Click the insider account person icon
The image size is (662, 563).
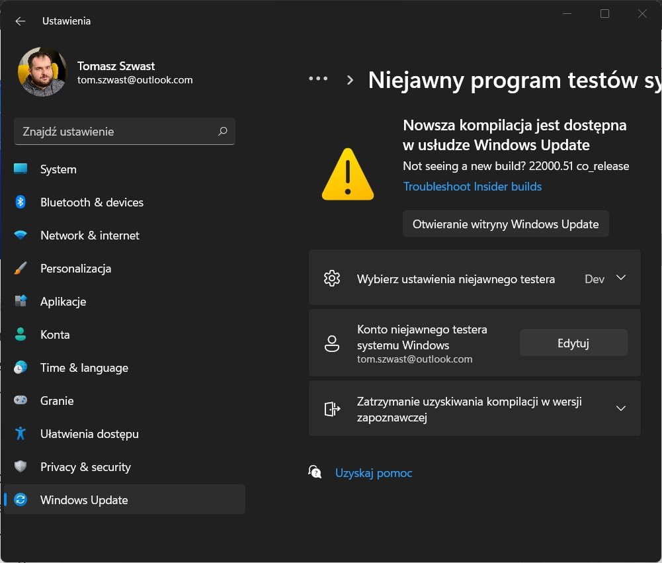[x=332, y=343]
